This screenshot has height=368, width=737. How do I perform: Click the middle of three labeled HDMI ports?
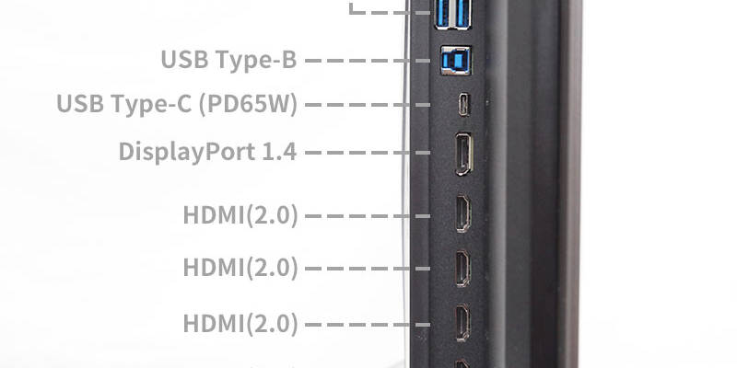coord(463,269)
